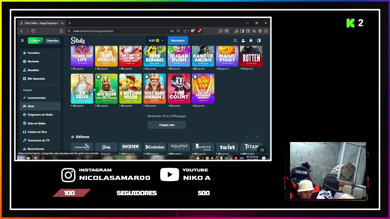Open the Brave main menu
Screen dimensions: 390x219
click(x=266, y=31)
